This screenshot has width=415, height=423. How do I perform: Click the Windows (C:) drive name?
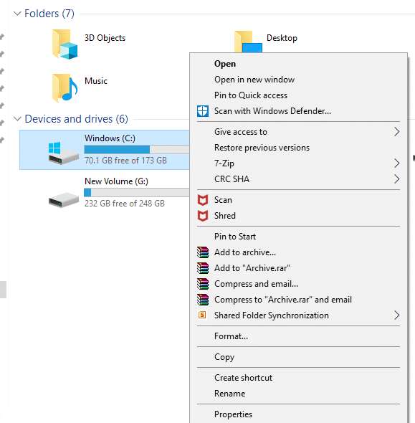(x=110, y=138)
